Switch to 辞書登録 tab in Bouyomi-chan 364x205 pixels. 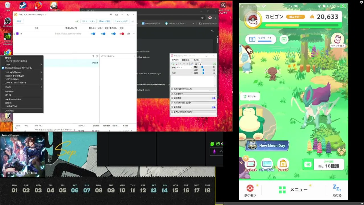(186, 60)
